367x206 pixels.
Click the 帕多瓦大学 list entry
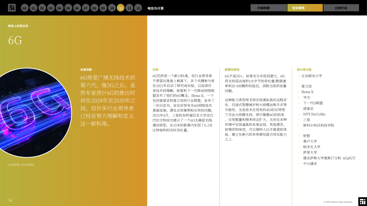click(312, 147)
